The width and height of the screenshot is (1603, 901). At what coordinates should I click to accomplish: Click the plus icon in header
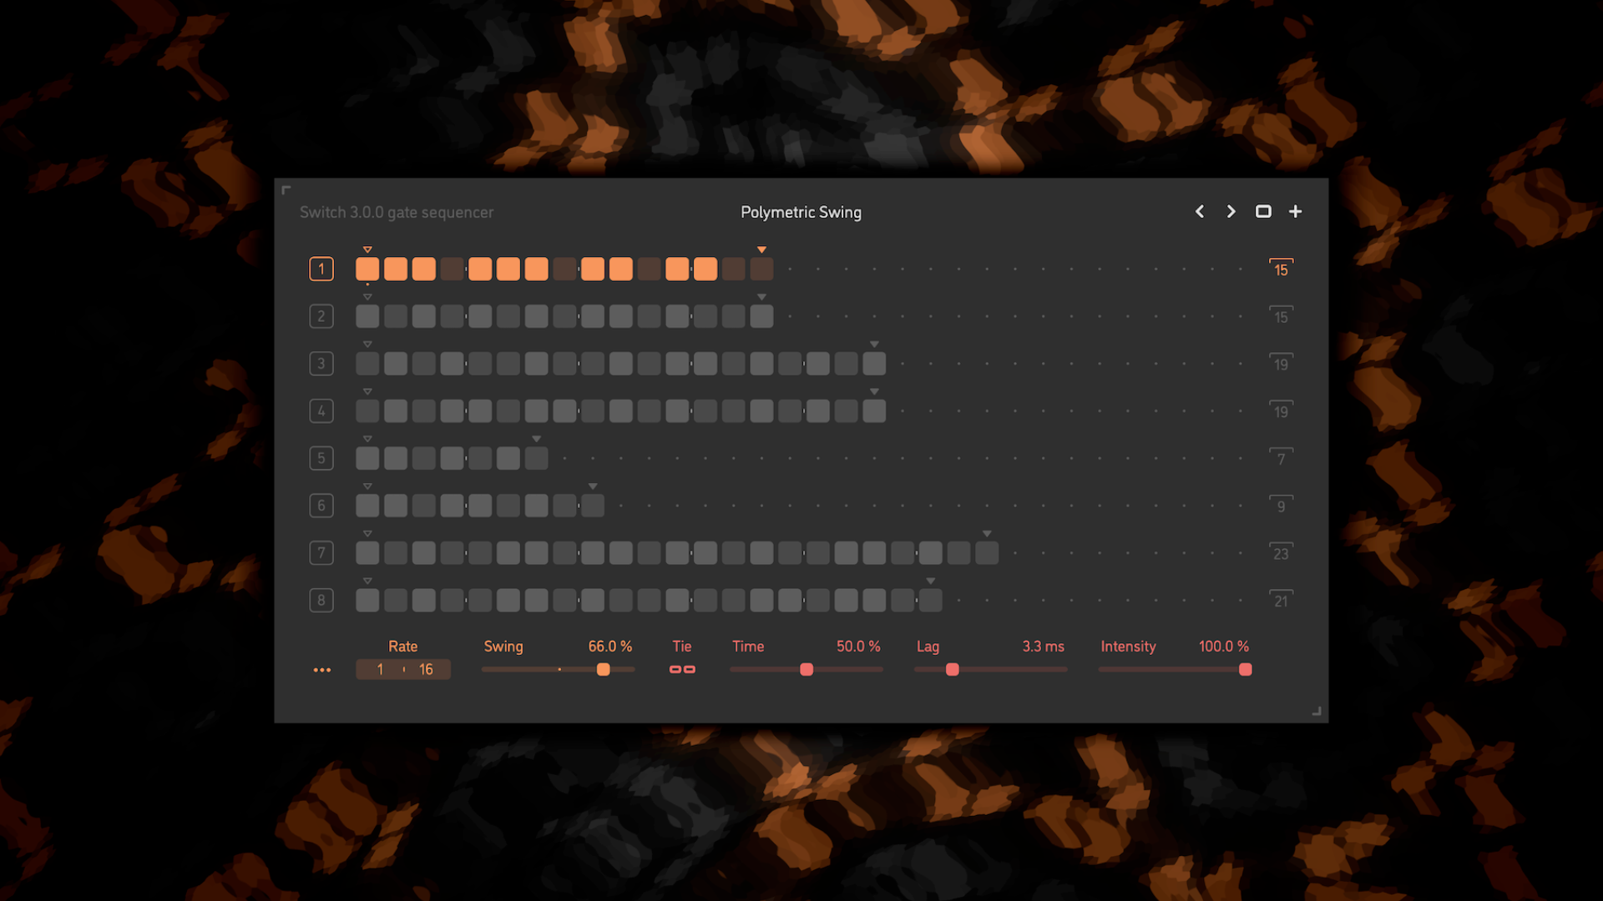(x=1295, y=212)
